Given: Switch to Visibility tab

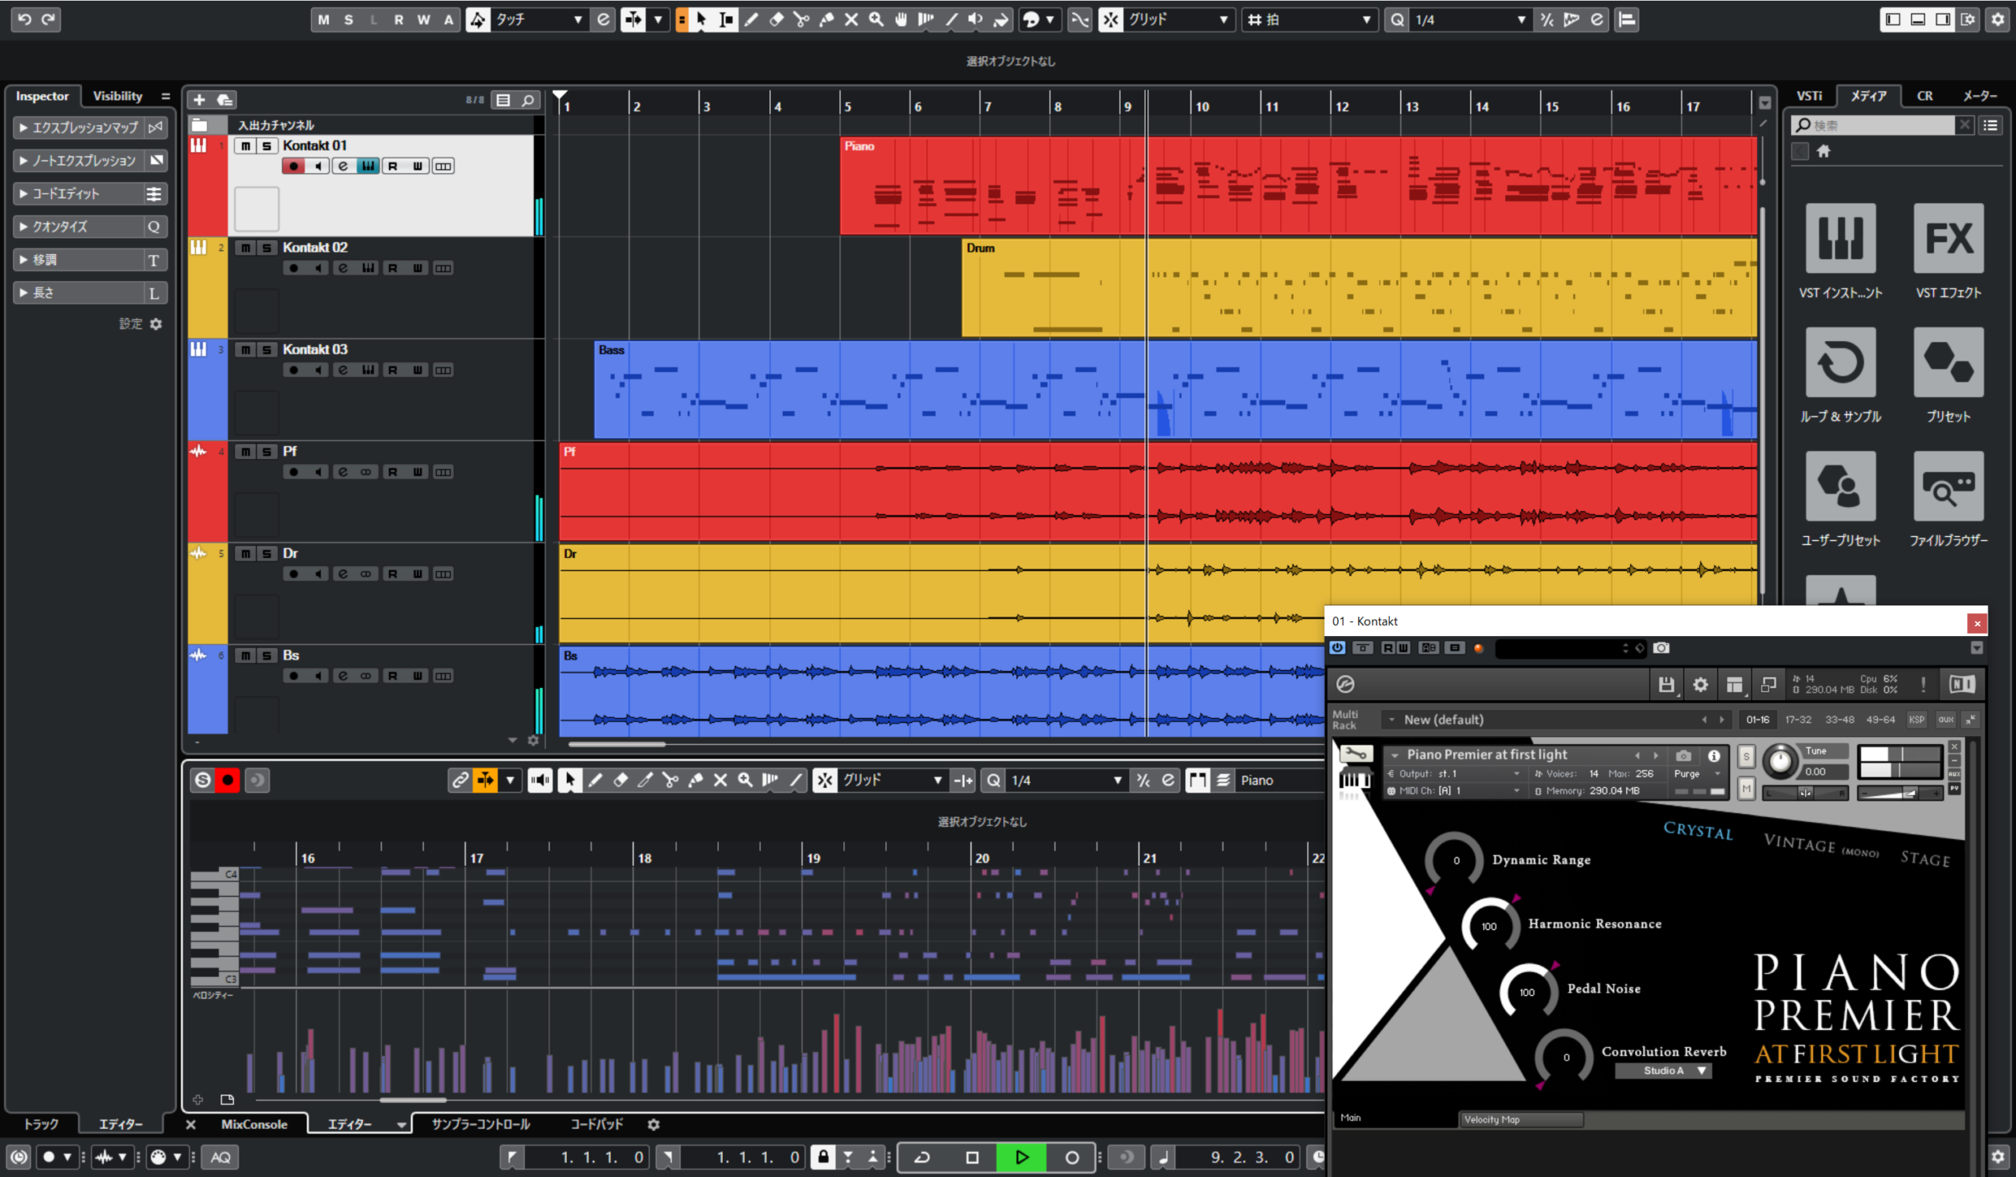Looking at the screenshot, I should point(117,96).
